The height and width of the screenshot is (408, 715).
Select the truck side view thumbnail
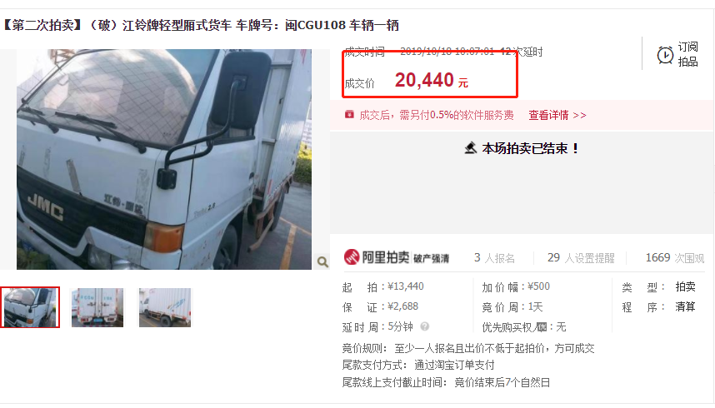(x=165, y=307)
